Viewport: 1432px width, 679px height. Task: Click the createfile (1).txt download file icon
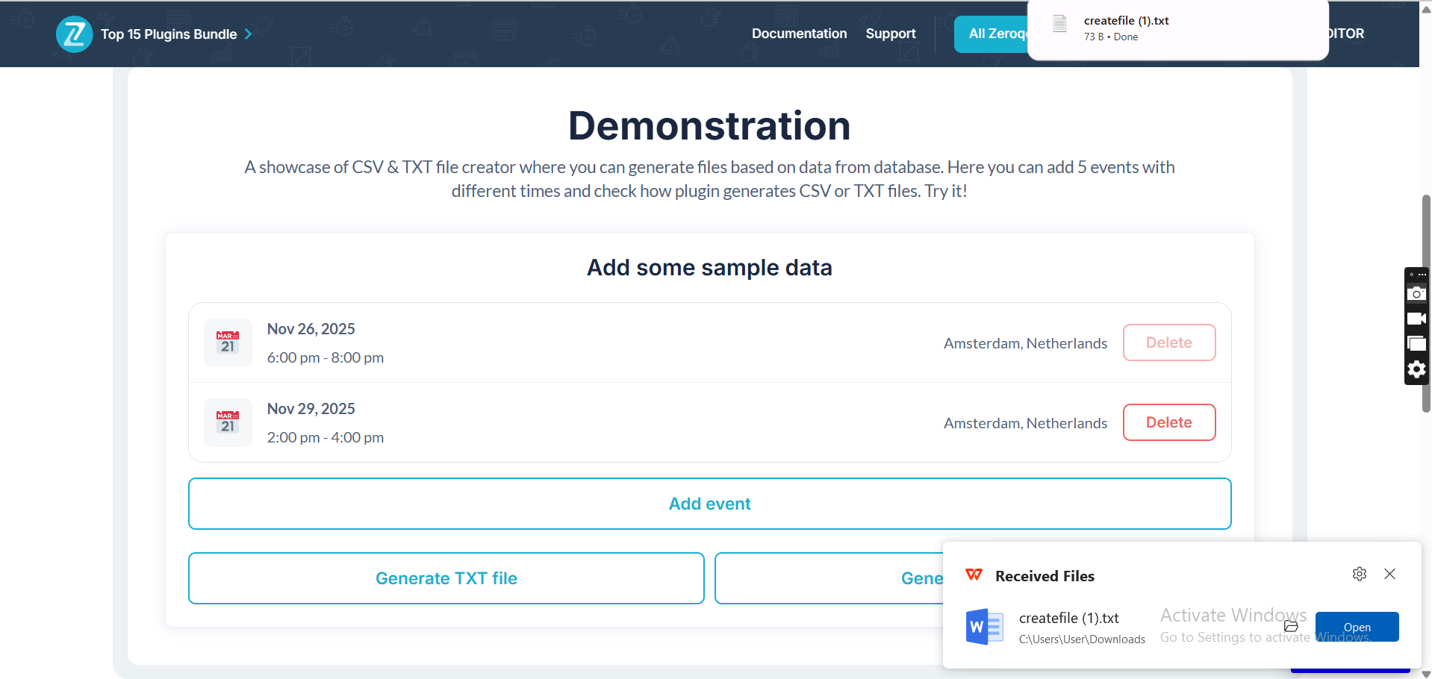click(1059, 24)
